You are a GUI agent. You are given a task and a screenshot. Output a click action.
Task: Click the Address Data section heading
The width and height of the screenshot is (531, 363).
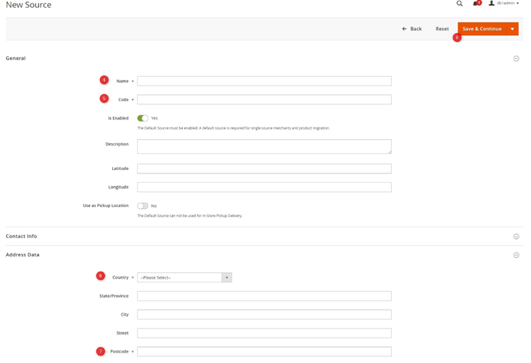coord(22,255)
